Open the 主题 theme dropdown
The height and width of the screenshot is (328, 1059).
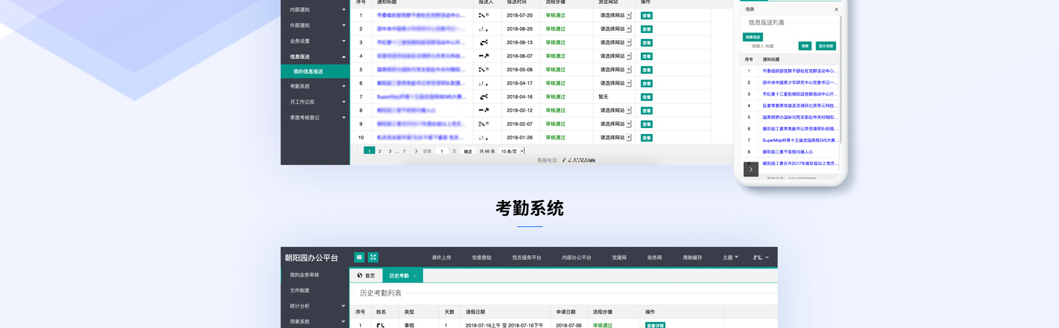[730, 257]
